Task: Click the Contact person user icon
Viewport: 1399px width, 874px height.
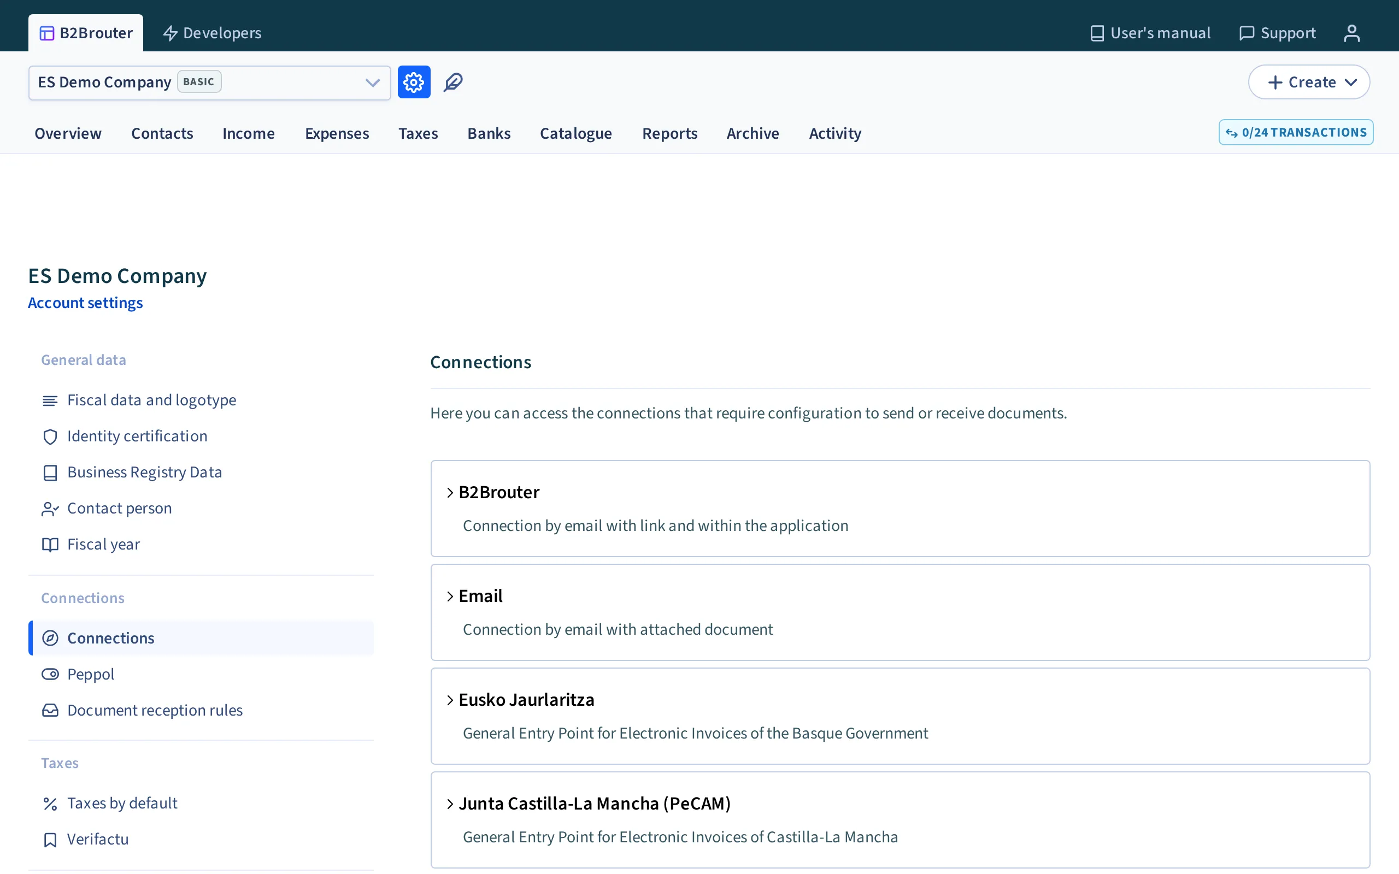Action: click(x=50, y=509)
